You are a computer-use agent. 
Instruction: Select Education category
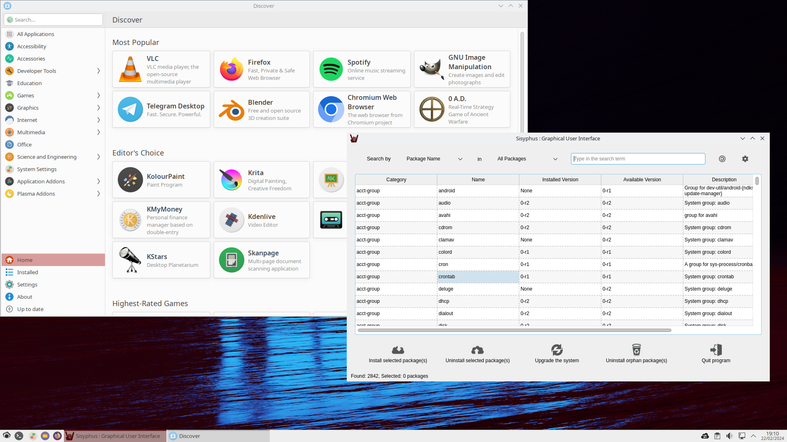point(53,83)
